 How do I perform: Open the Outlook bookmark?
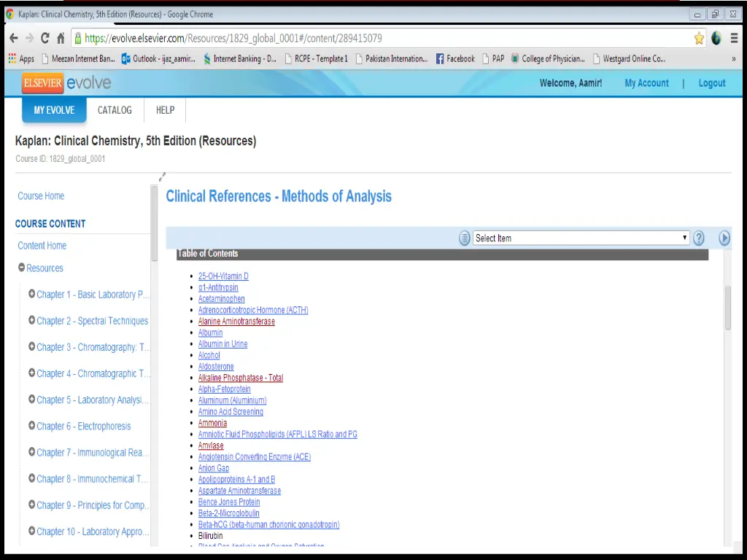pos(158,58)
